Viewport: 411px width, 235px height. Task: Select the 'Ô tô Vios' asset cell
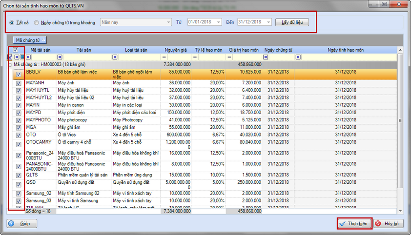coord(83,135)
